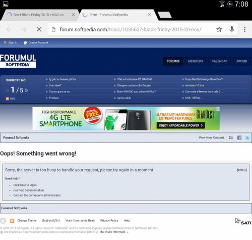252x240 pixels.
Task: Select the FORUMS navigation tab
Action: [173, 61]
